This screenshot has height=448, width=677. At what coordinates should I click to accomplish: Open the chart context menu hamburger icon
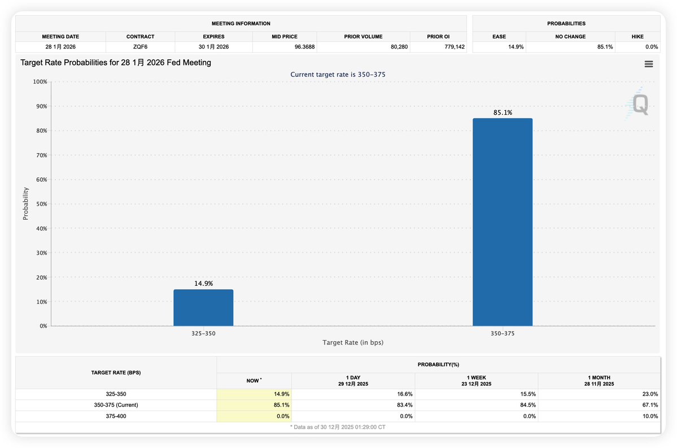648,64
